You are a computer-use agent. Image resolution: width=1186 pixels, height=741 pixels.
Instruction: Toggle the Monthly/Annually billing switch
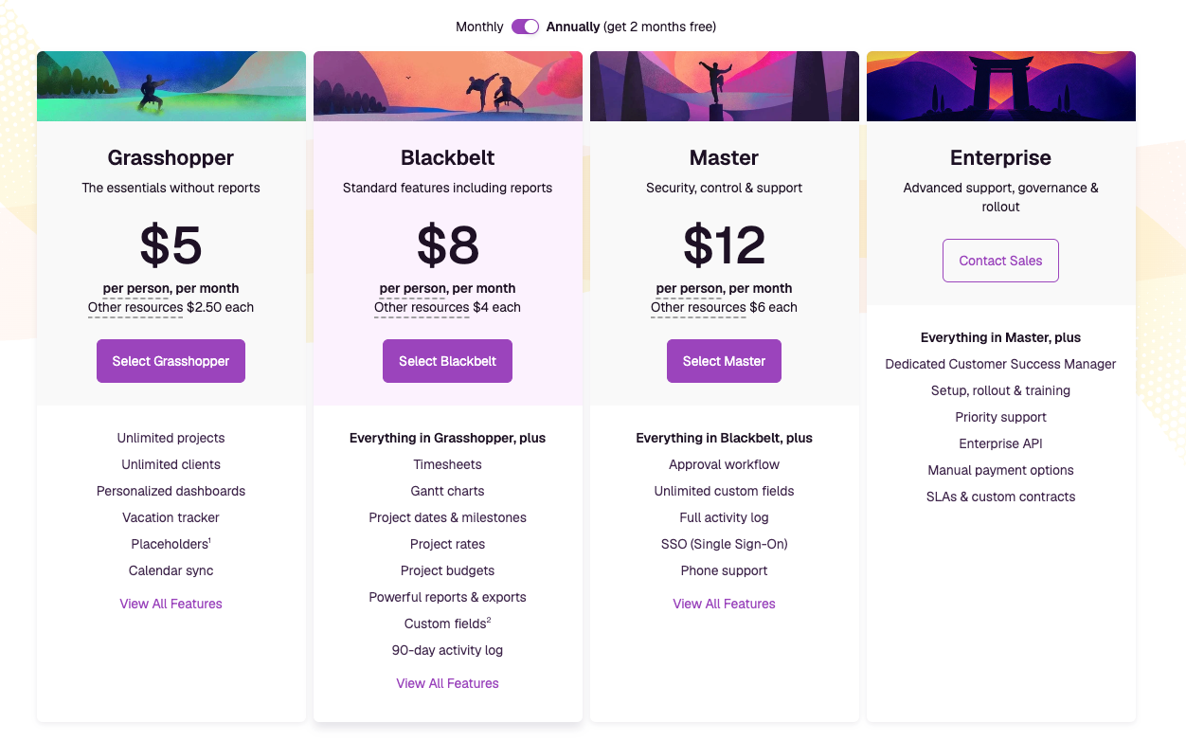click(525, 27)
